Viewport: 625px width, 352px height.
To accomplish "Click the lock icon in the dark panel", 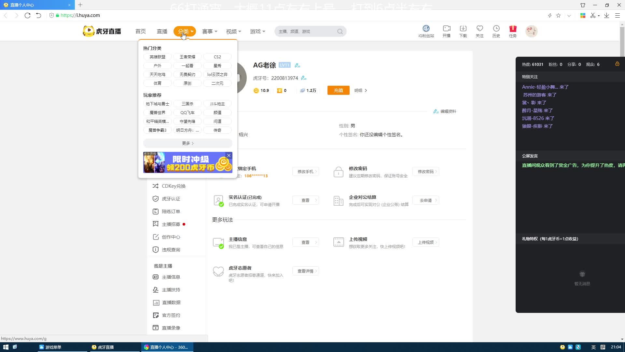I will [x=617, y=64].
